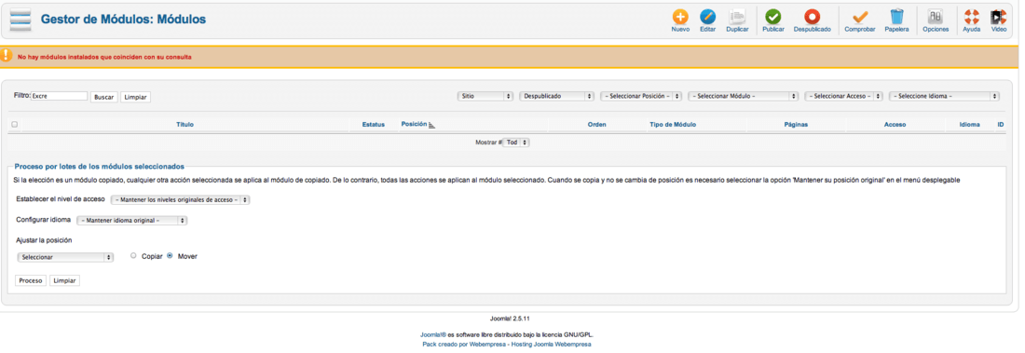Click the Pack creado por Webempresa link
Image resolution: width=1025 pixels, height=353 pixels.
click(x=463, y=344)
